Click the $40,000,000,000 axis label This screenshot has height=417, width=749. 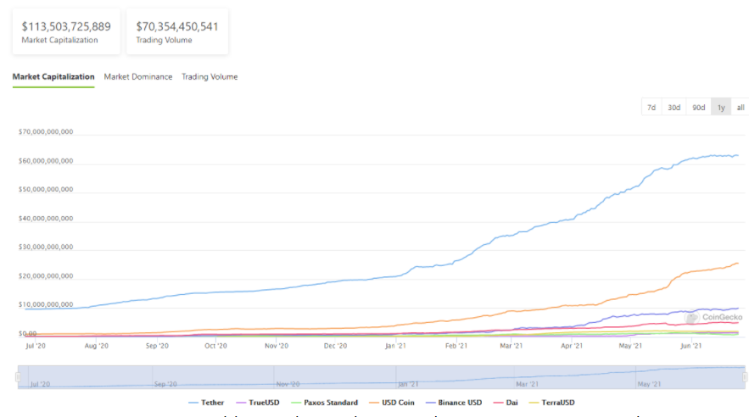46,219
